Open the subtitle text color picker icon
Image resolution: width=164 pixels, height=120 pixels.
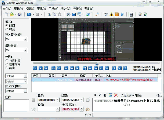pos(110,95)
